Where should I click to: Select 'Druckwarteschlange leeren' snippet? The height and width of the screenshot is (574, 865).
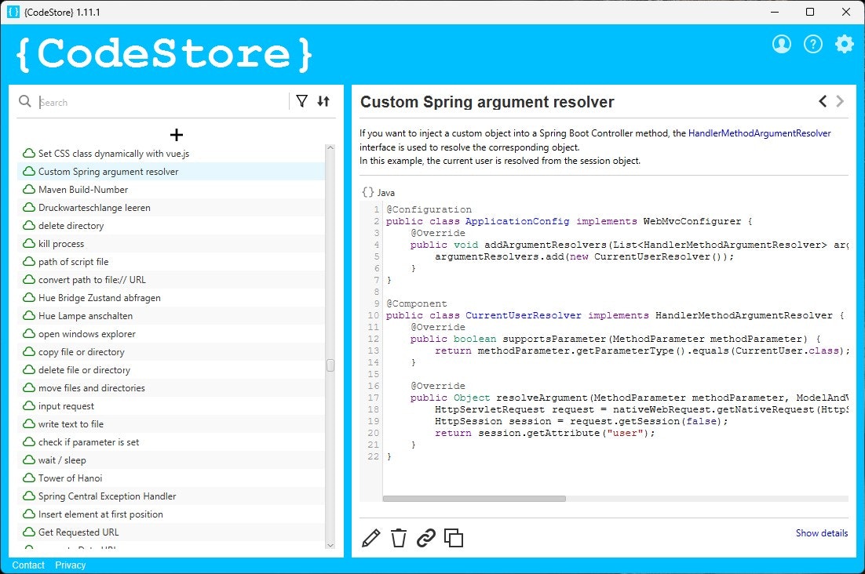click(x=171, y=208)
